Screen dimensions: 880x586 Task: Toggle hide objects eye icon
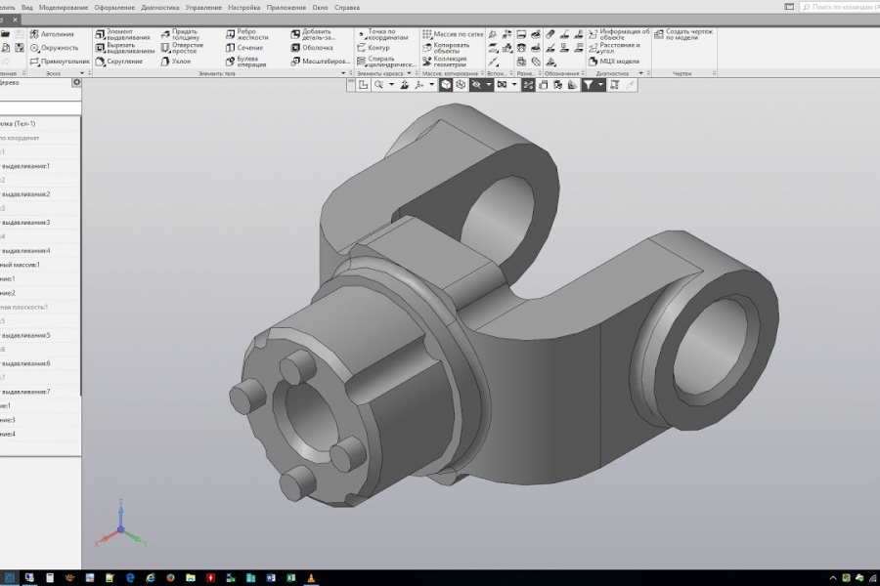(476, 85)
